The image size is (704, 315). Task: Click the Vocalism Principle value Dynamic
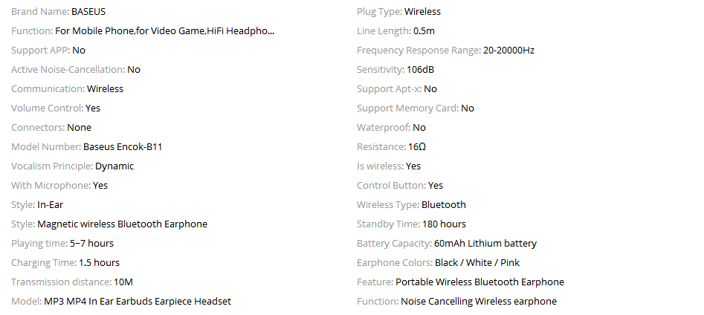(x=114, y=166)
